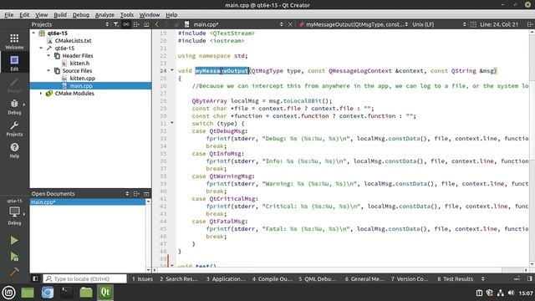Image resolution: width=535 pixels, height=301 pixels.
Task: Open the Window menu
Action: 150,15
